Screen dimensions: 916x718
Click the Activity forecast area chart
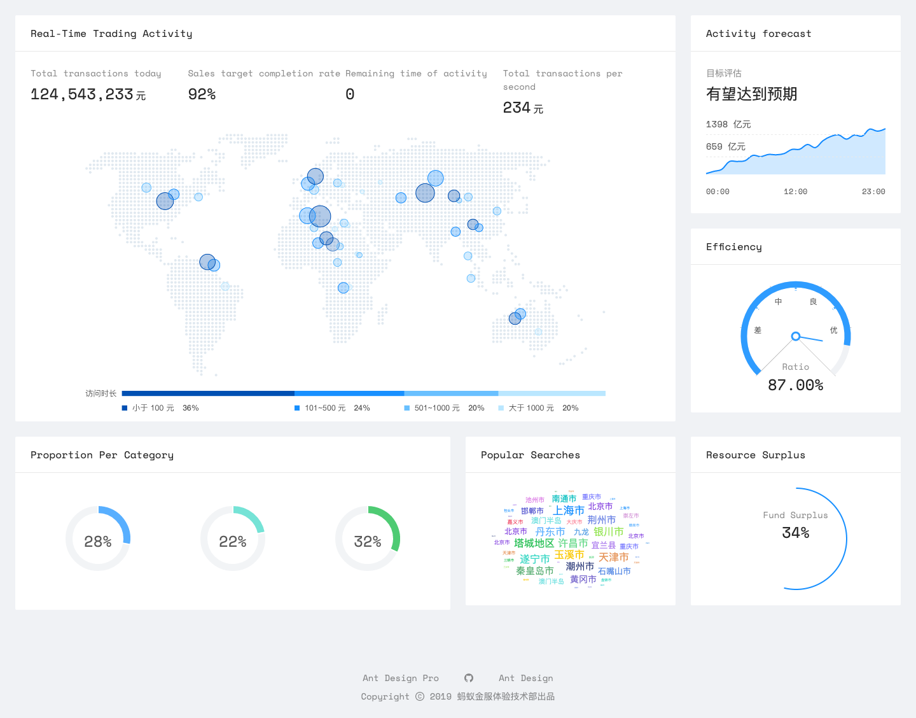click(x=796, y=151)
